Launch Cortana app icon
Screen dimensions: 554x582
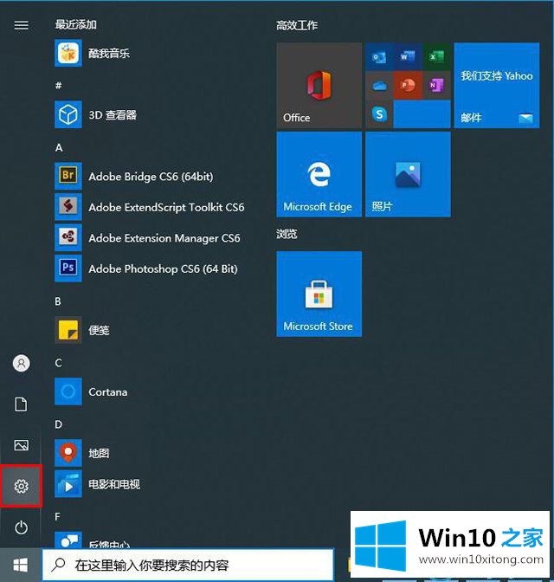pos(68,391)
